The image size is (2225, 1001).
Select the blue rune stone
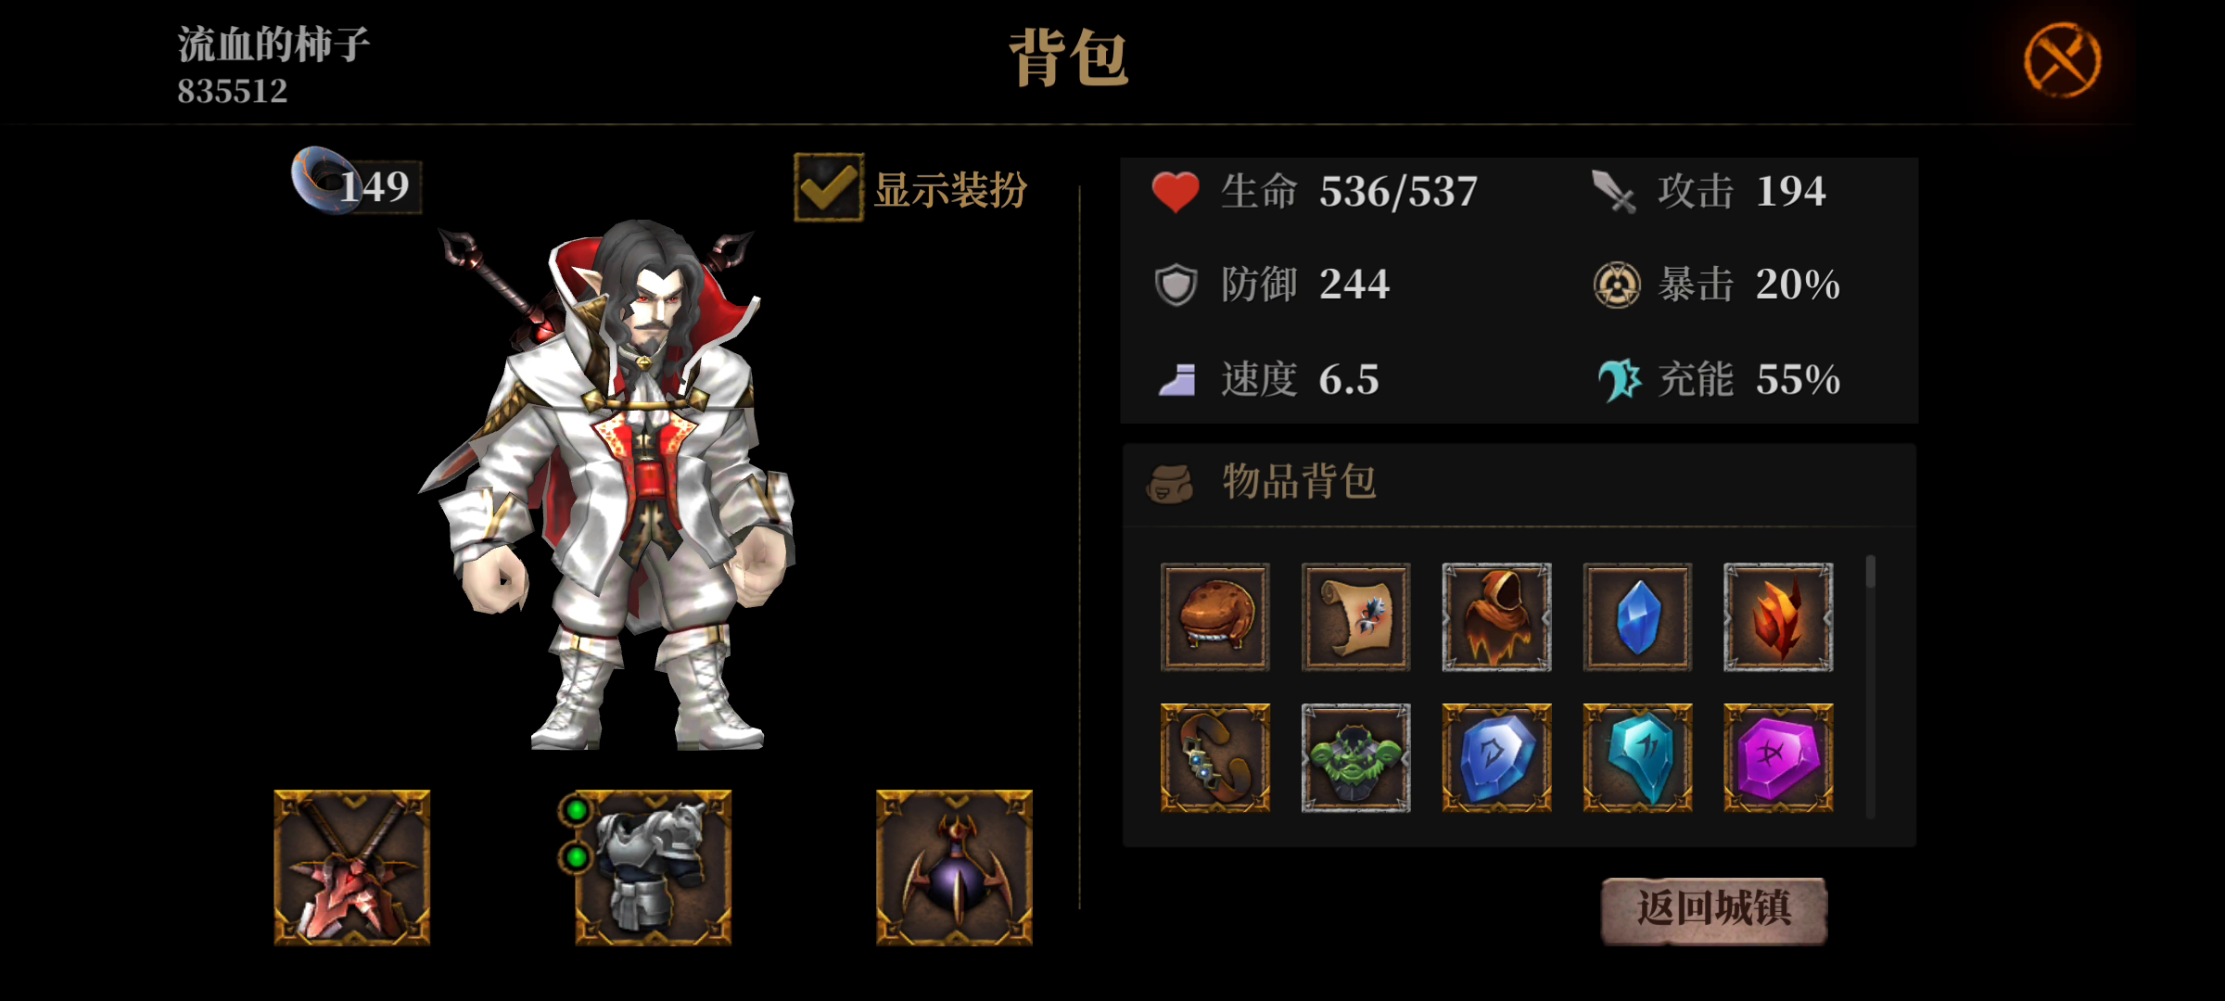coord(1496,758)
